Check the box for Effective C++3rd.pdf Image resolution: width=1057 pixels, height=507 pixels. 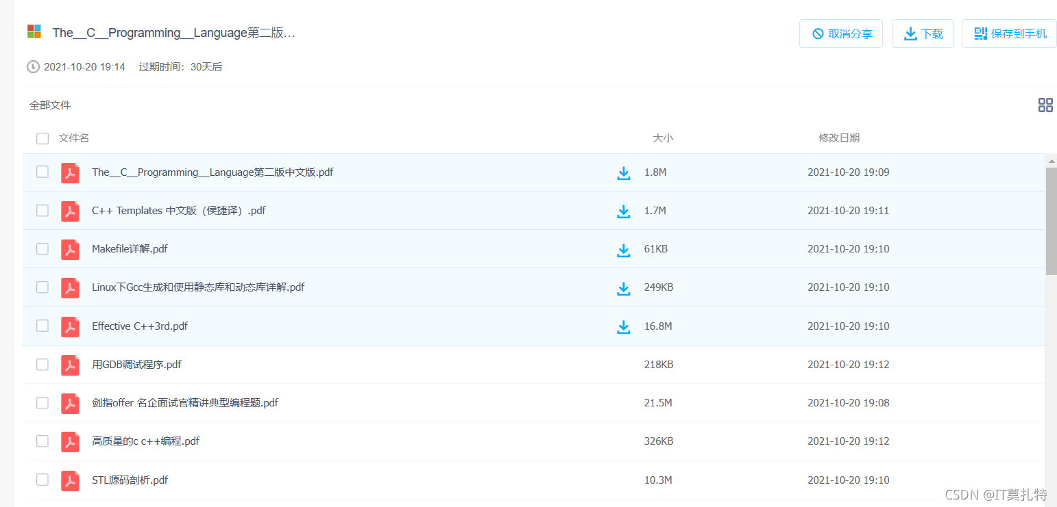[x=42, y=326]
